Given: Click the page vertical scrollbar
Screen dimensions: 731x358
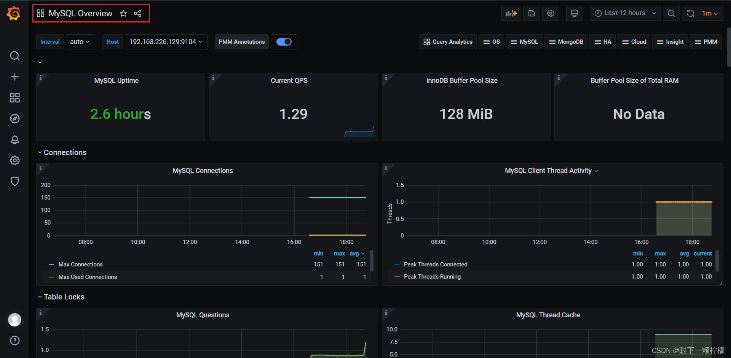Looking at the screenshot, I should pyautogui.click(x=729, y=48).
